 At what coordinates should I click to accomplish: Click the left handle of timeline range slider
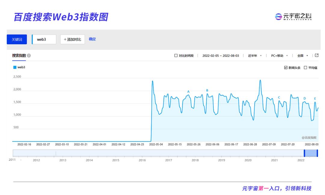tap(305, 153)
